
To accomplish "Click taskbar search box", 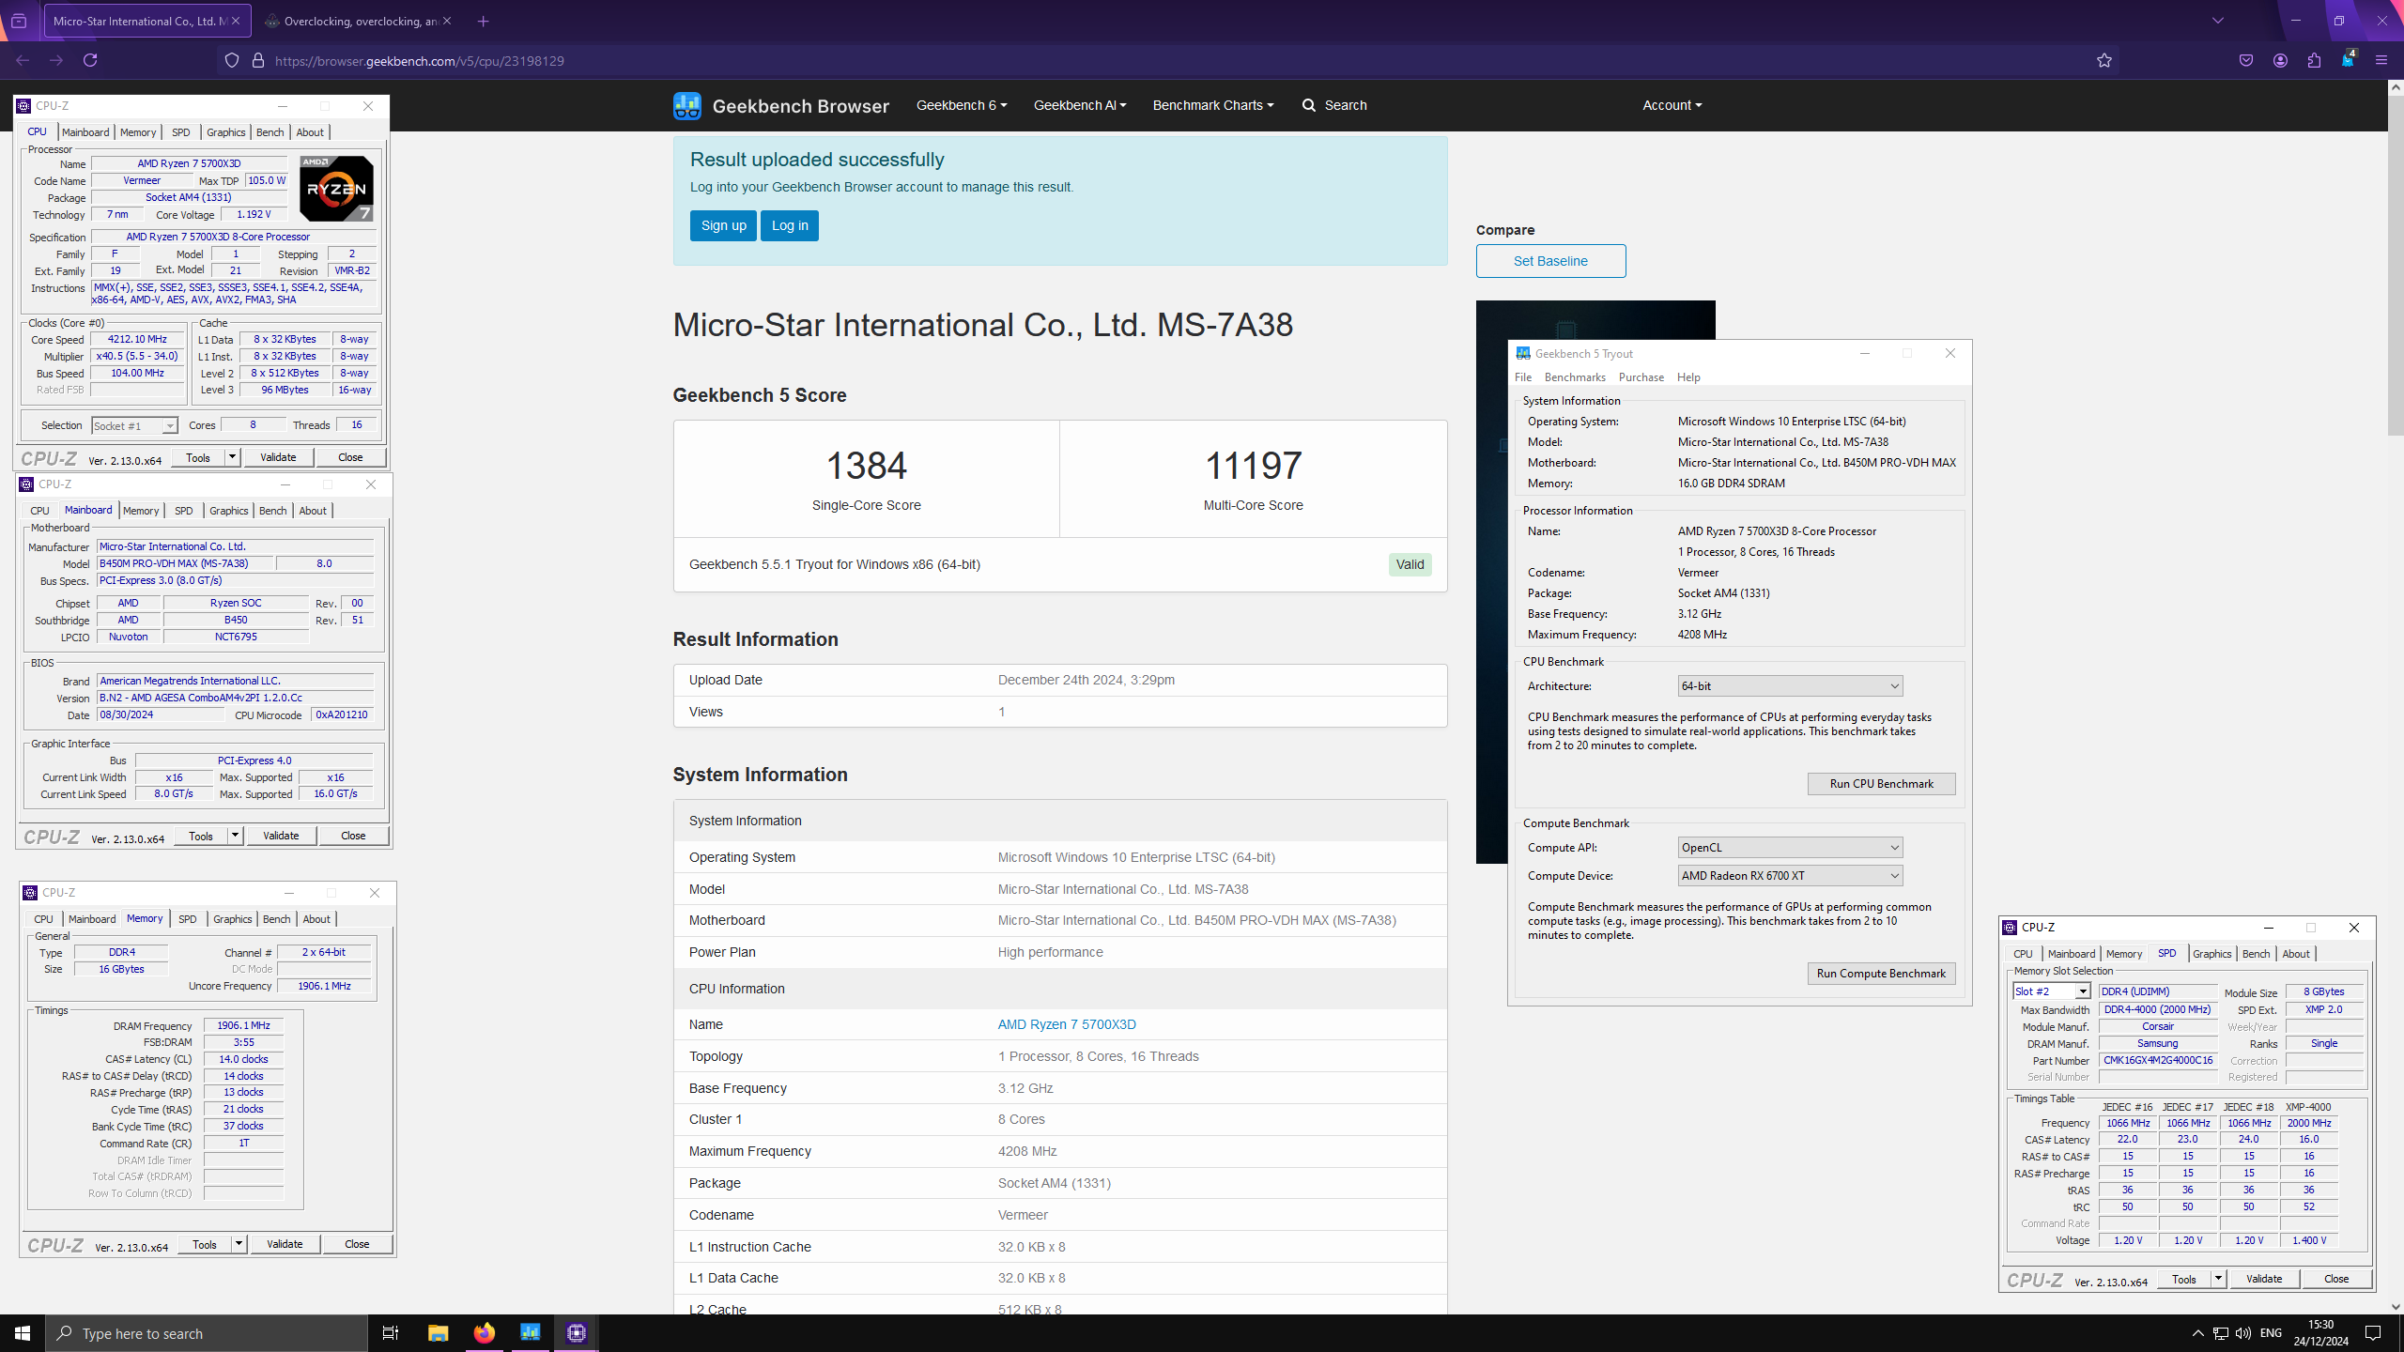I will [x=207, y=1333].
